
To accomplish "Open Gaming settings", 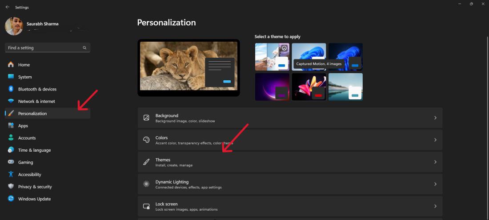I will (48, 162).
